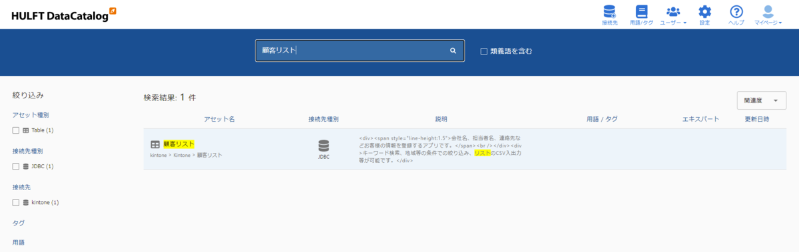Click the HULFT DataCatalog logo
Image resolution: width=799 pixels, height=252 pixels.
64,15
